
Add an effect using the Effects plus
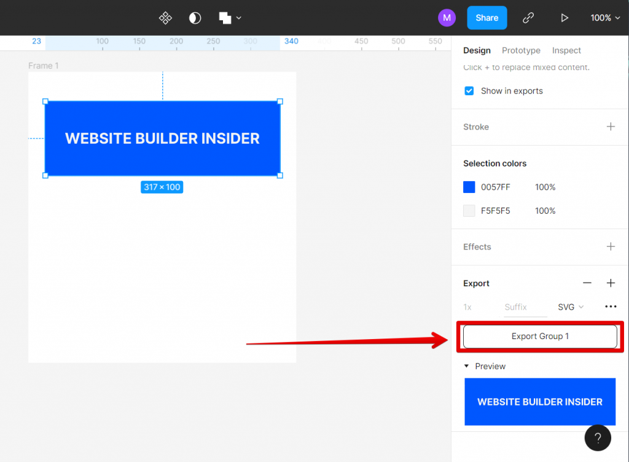[611, 246]
